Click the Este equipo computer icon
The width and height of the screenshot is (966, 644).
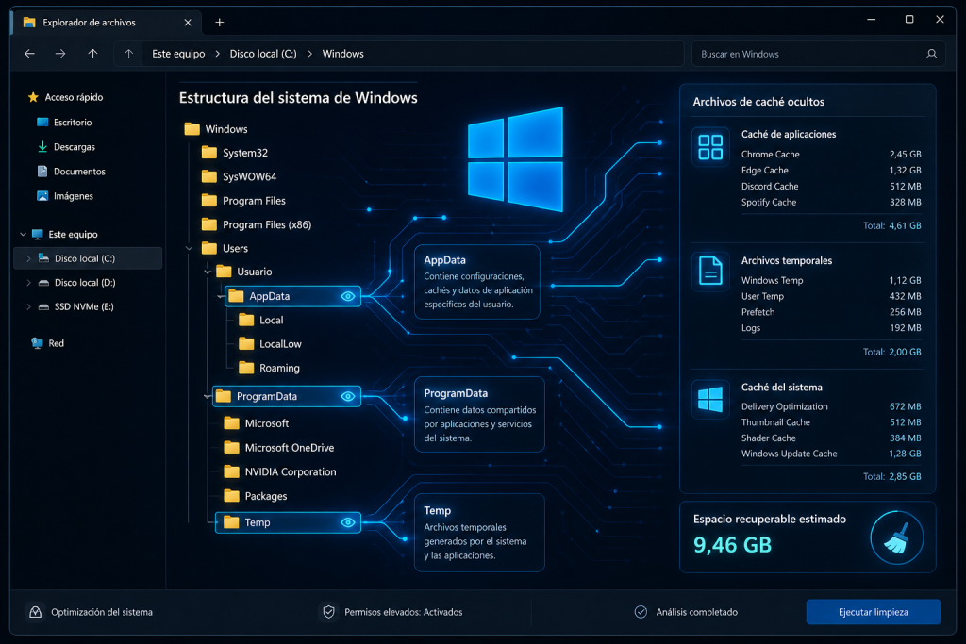click(38, 234)
